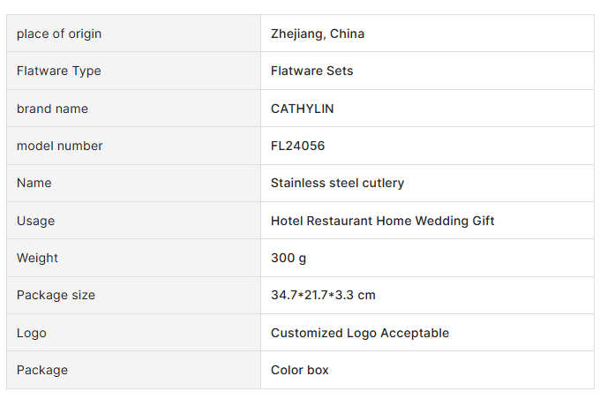Select "Hotel Restaurant Home Wedding Gift" value
This screenshot has height=399, width=607.
[x=382, y=221]
